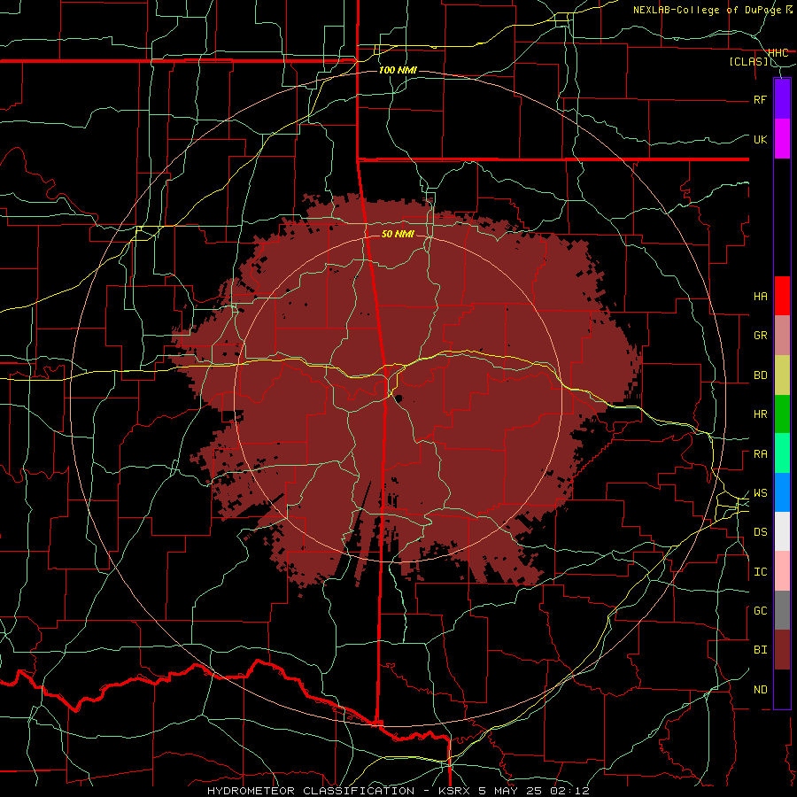The height and width of the screenshot is (797, 797).
Task: Click the ND legend label
Action: click(760, 690)
